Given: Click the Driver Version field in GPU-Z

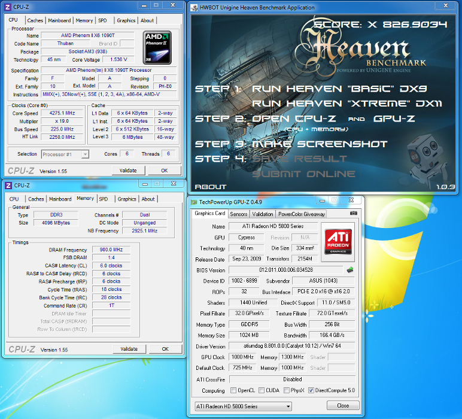Looking at the screenshot, I should 292,346.
